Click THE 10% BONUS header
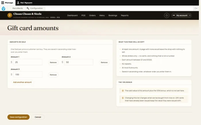Image resolution: width=201 pixels, height=125 pixels. 125,82
